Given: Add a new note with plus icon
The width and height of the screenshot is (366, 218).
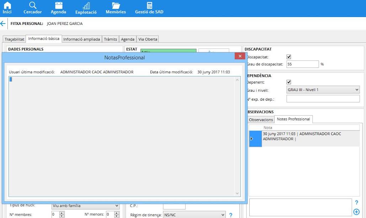Looking at the screenshot, I should tap(356, 212).
